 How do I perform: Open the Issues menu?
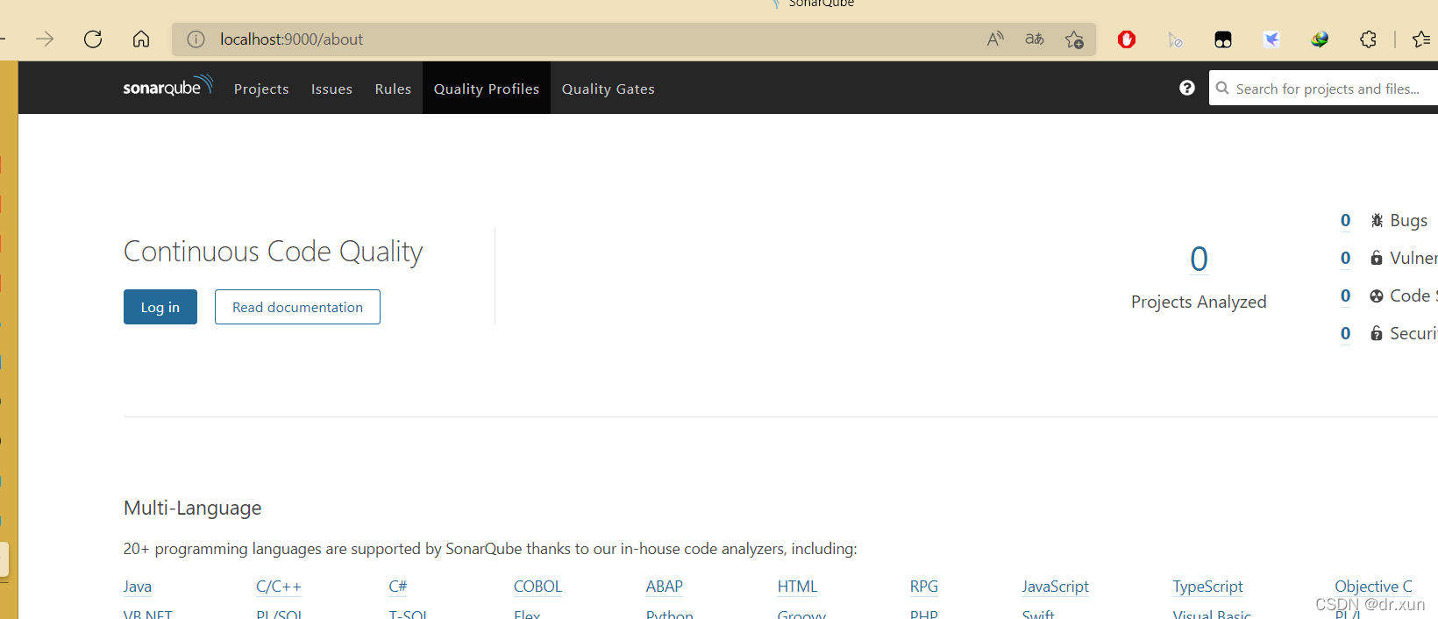(331, 89)
